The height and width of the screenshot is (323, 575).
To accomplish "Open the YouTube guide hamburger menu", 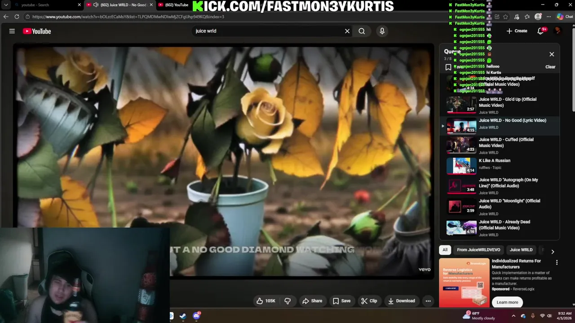I will tap(12, 31).
